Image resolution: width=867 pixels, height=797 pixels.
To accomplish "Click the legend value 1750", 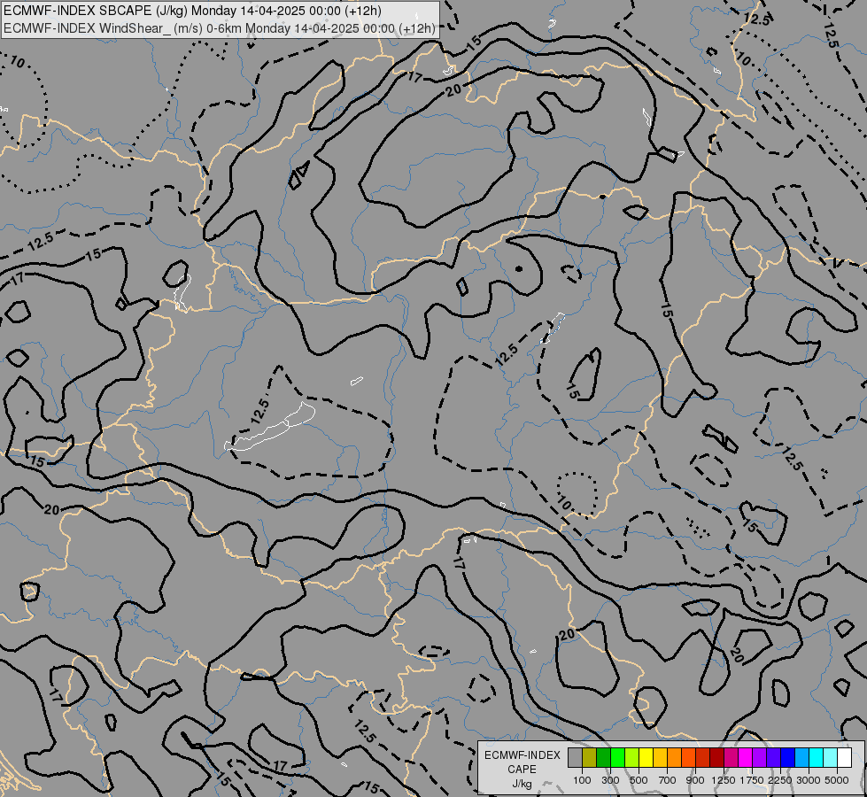I will coord(753,780).
